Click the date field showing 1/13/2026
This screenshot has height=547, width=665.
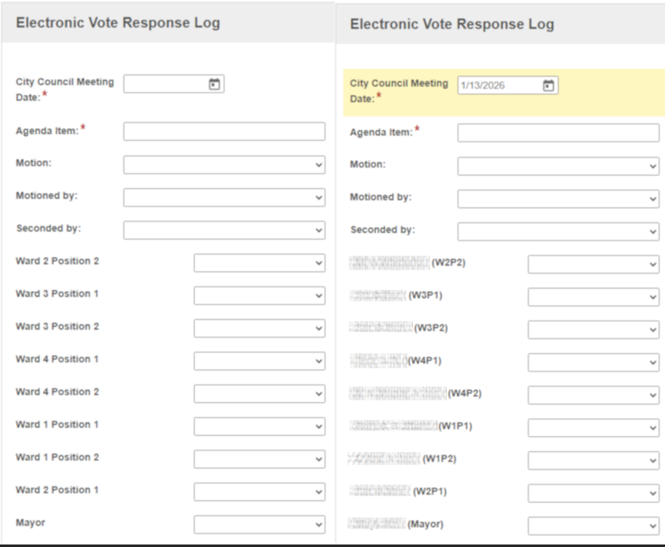(498, 86)
